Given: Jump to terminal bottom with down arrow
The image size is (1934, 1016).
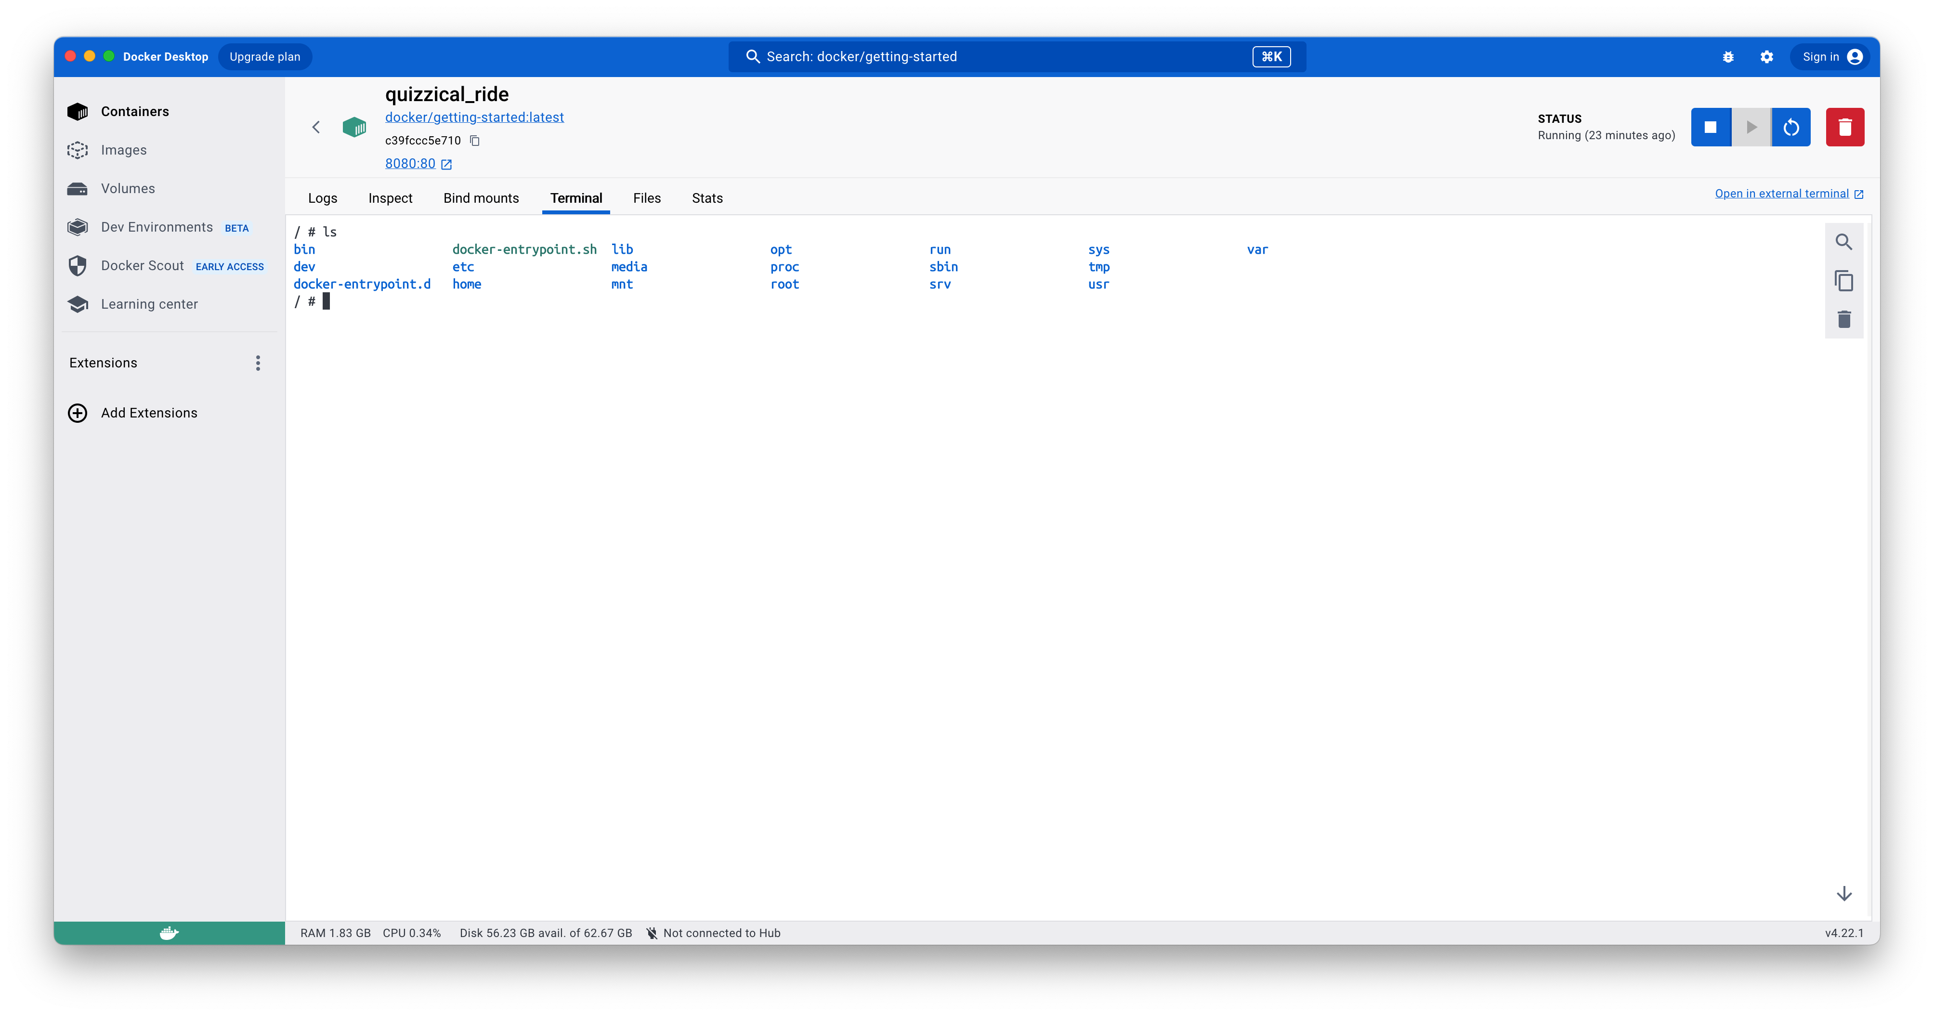Looking at the screenshot, I should pyautogui.click(x=1843, y=894).
